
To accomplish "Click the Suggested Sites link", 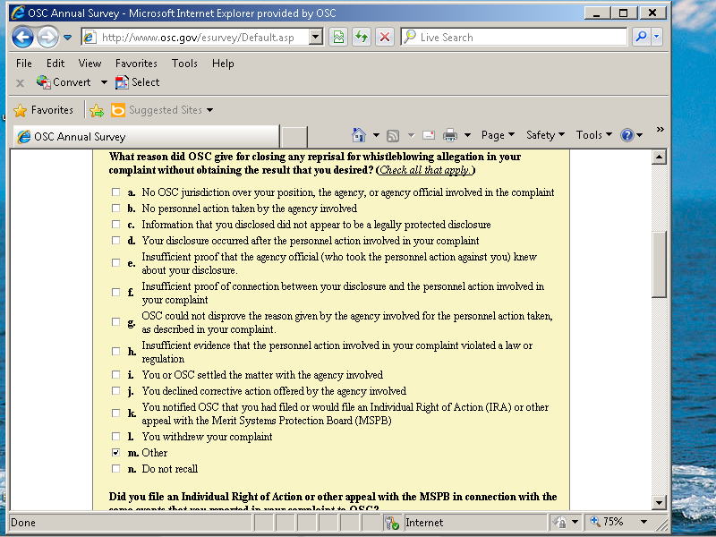I will 166,110.
